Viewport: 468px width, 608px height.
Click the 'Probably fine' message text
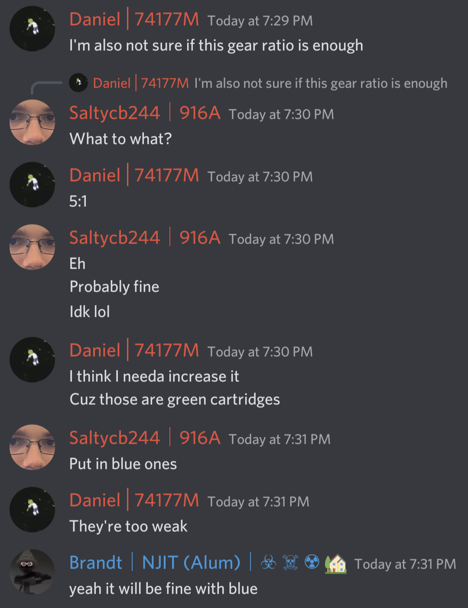point(114,287)
